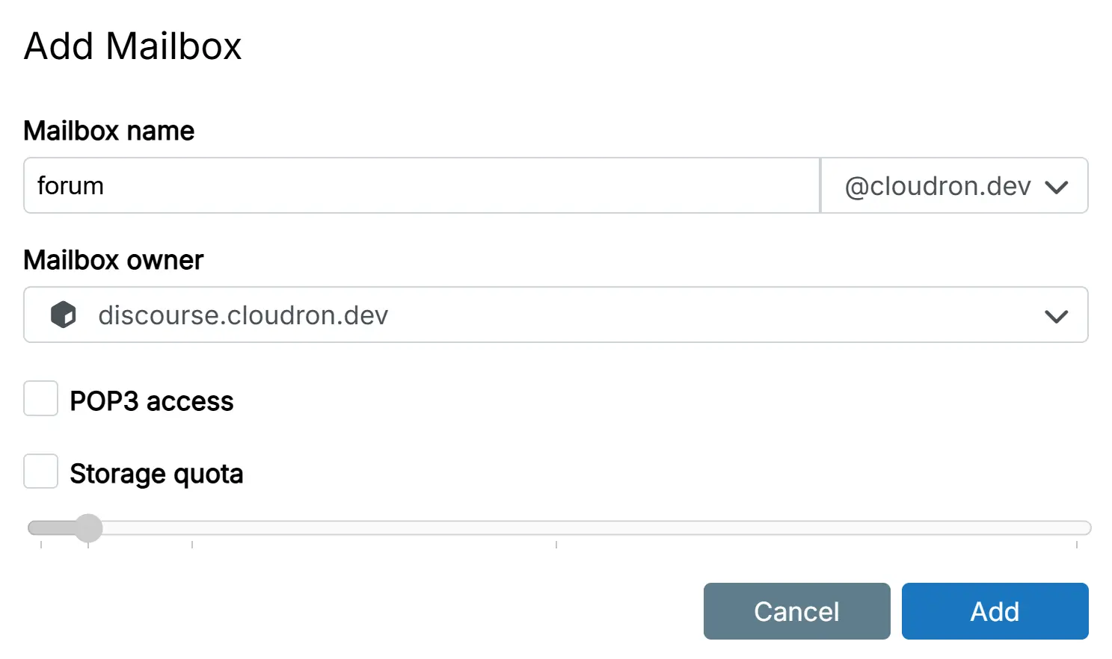Click the Mailbox owner field label
The height and width of the screenshot is (659, 1112).
113,260
